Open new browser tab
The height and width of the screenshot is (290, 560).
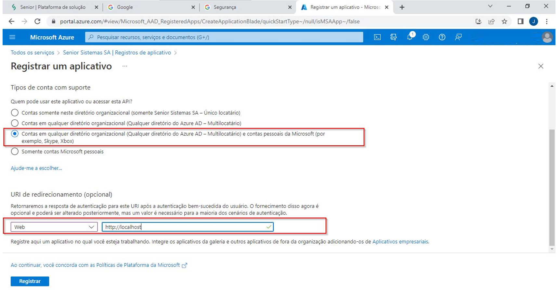402,7
